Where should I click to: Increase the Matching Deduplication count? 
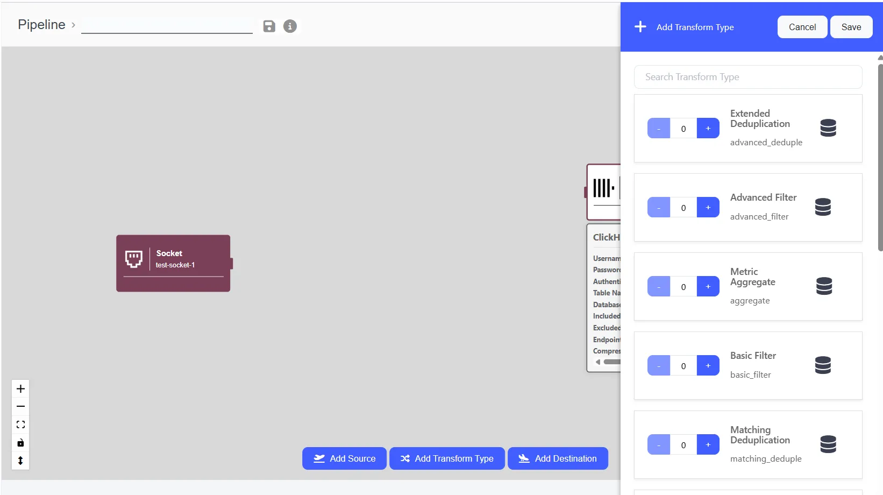coord(708,444)
